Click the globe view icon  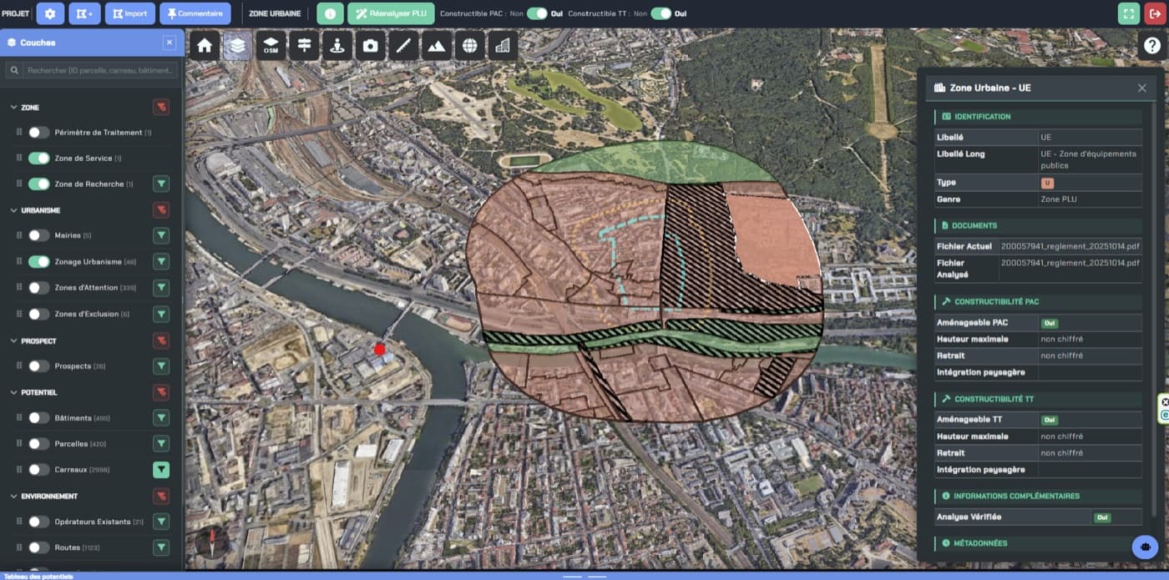click(469, 46)
